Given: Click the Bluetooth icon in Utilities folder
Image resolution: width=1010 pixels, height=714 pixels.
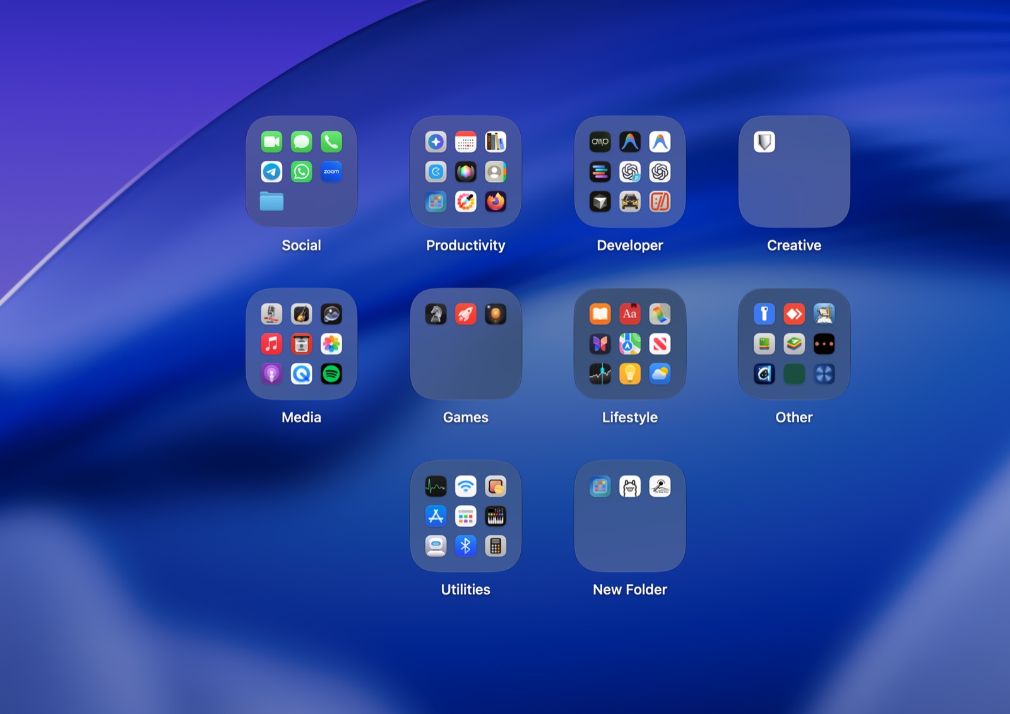Looking at the screenshot, I should click(466, 546).
